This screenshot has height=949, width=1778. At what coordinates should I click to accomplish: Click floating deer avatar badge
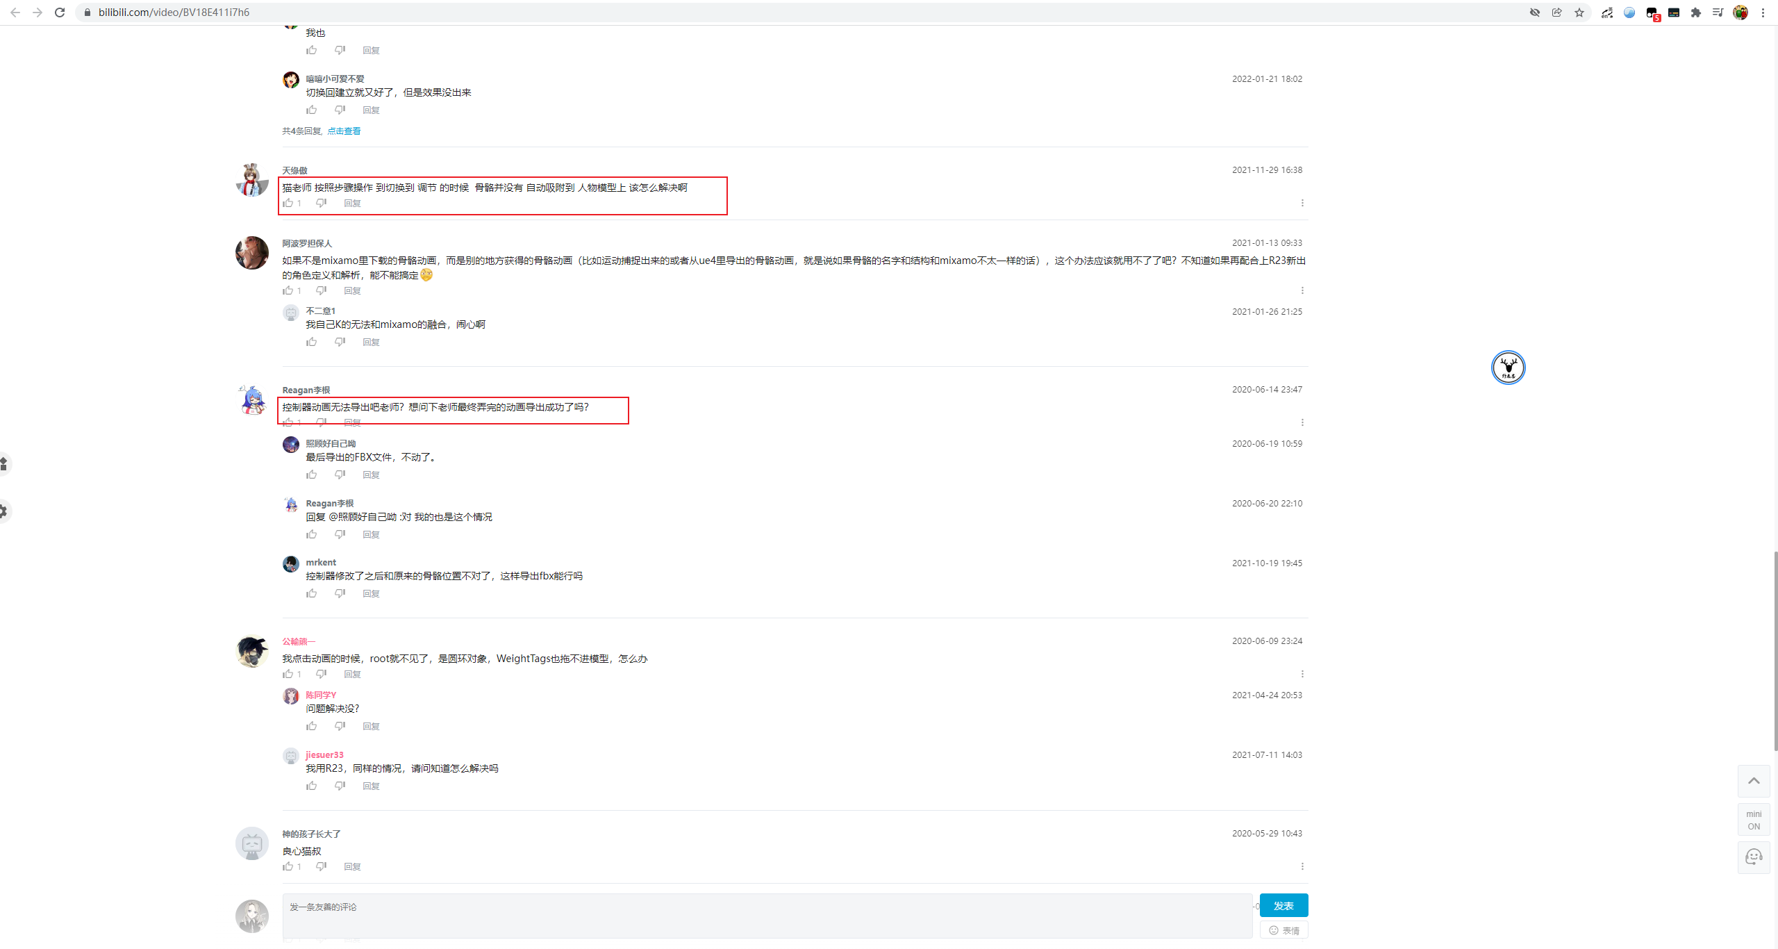pos(1508,368)
